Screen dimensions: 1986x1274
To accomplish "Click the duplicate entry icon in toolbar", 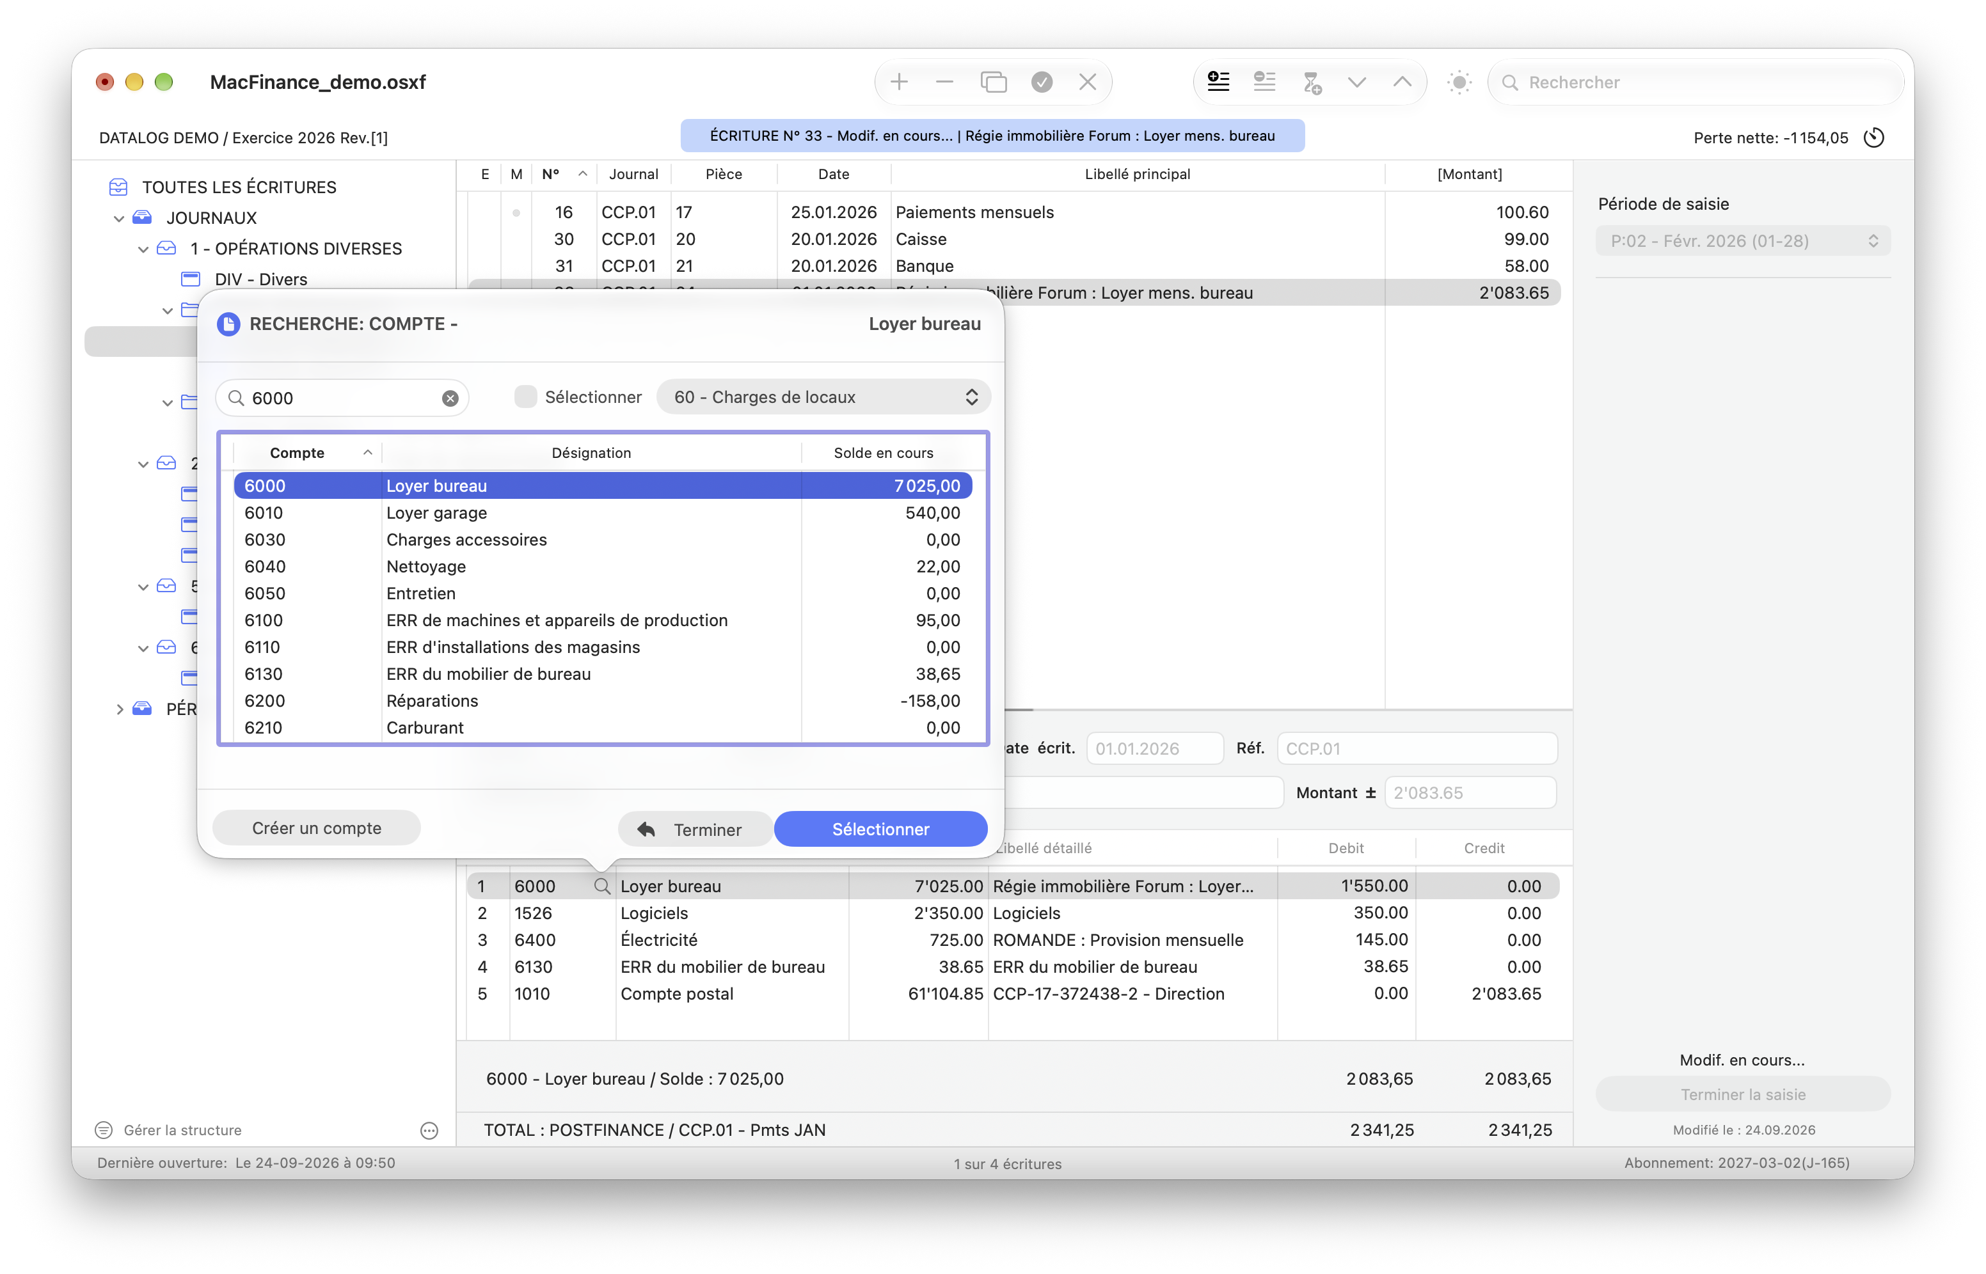I will (993, 82).
